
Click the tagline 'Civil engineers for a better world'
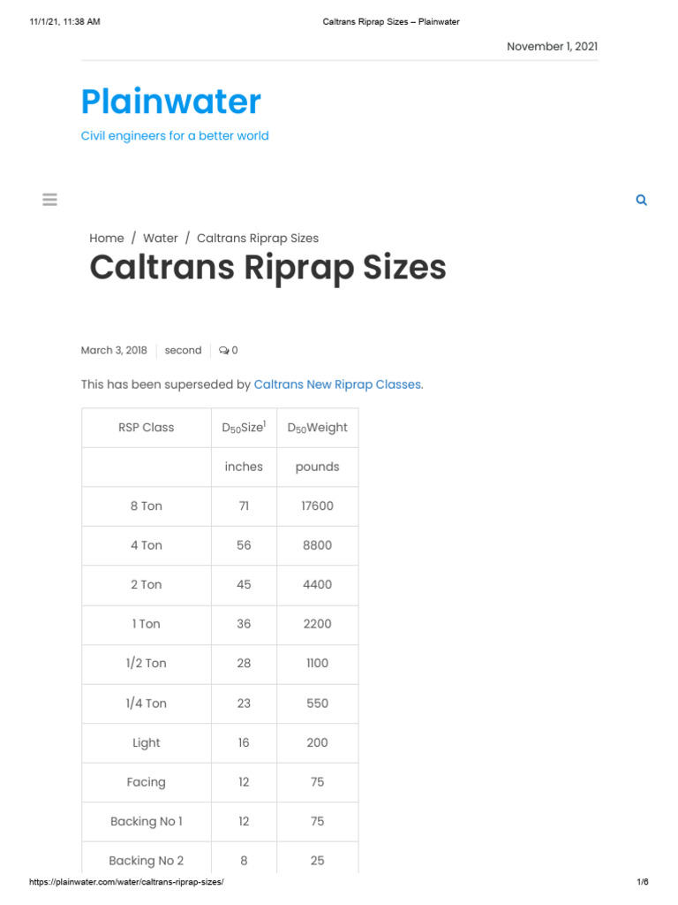tap(175, 136)
